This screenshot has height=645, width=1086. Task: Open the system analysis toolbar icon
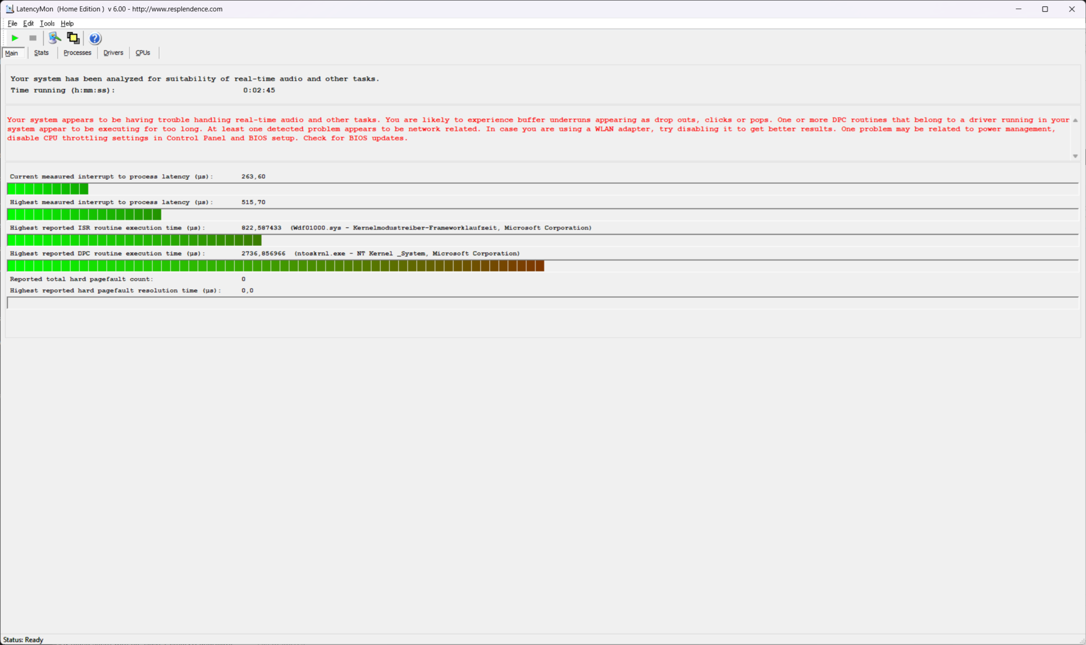(54, 38)
